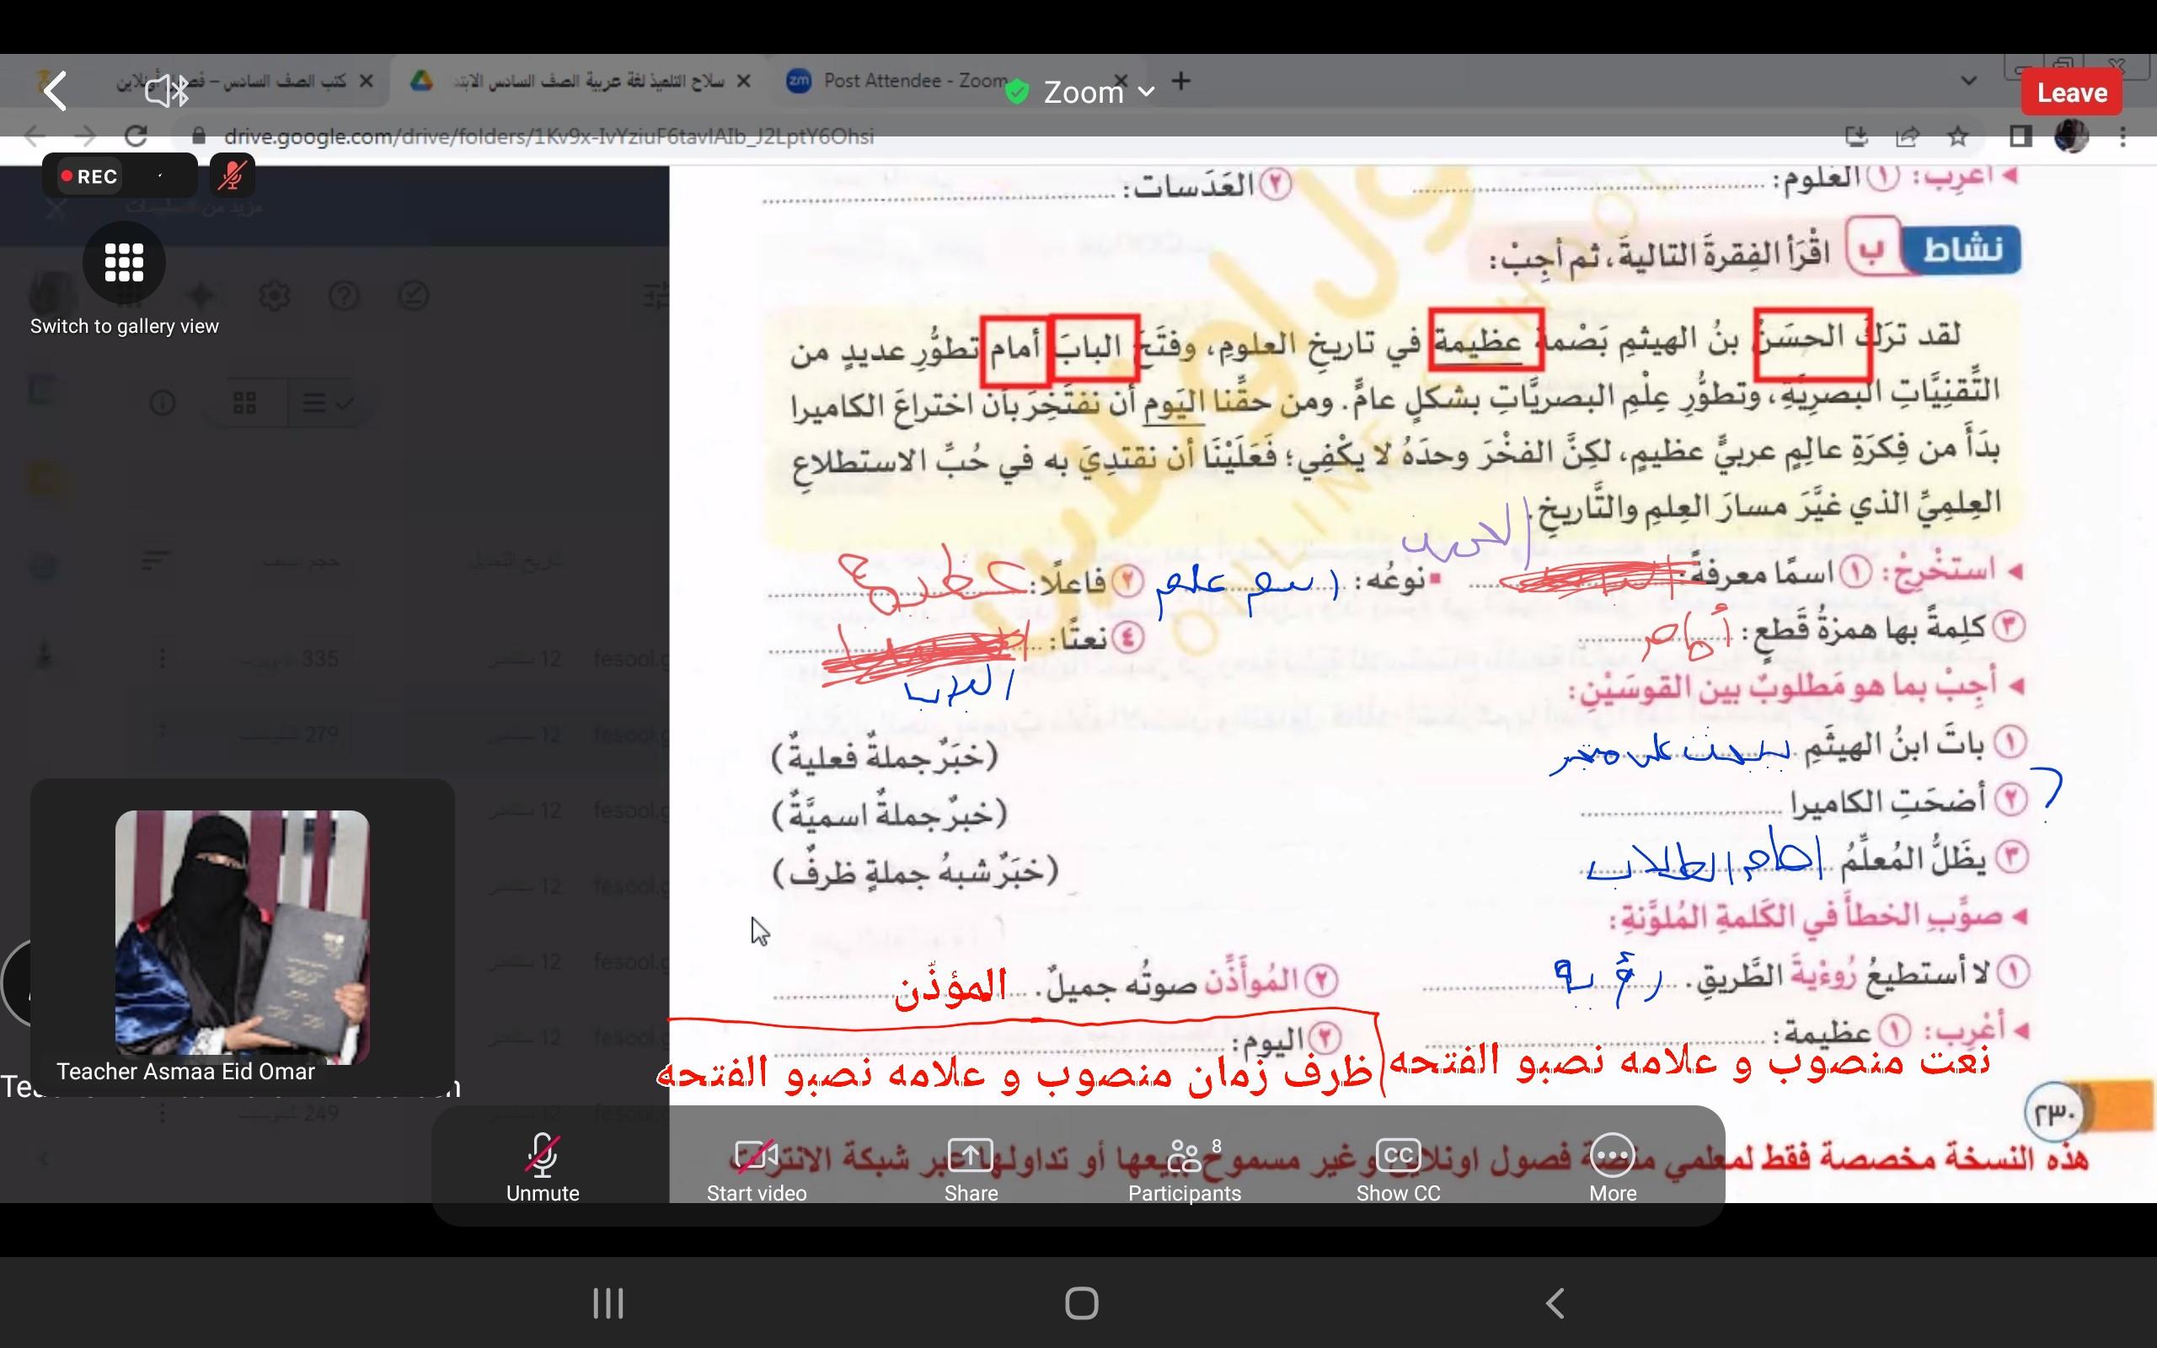This screenshot has width=2157, height=1348.
Task: Toggle the Bluetooth speaker audio icon
Action: pyautogui.click(x=167, y=91)
